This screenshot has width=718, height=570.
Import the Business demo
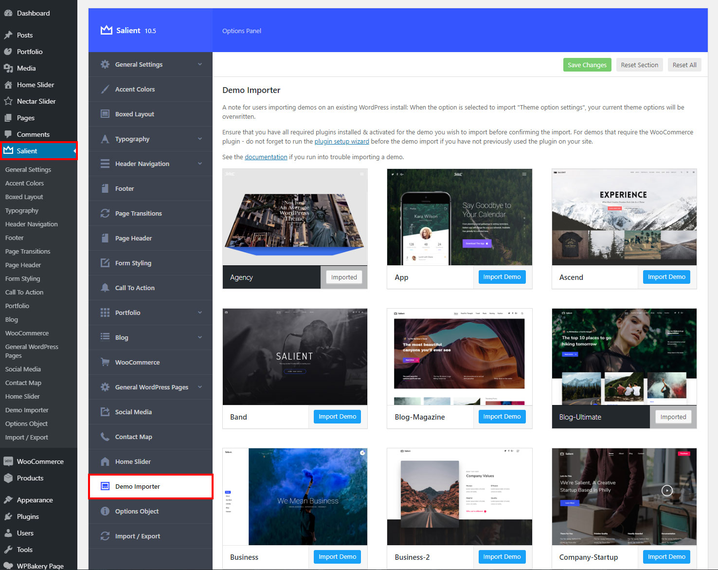click(x=337, y=557)
